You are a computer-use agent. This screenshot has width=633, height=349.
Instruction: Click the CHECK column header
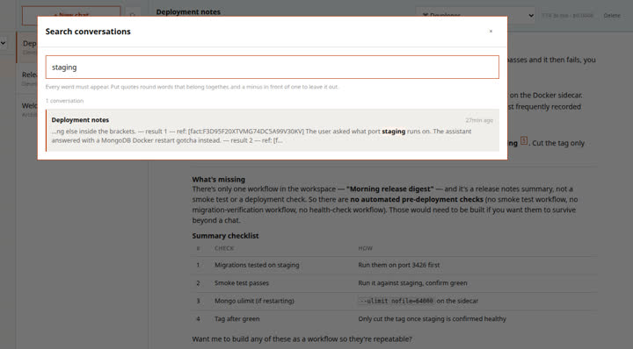coord(224,248)
